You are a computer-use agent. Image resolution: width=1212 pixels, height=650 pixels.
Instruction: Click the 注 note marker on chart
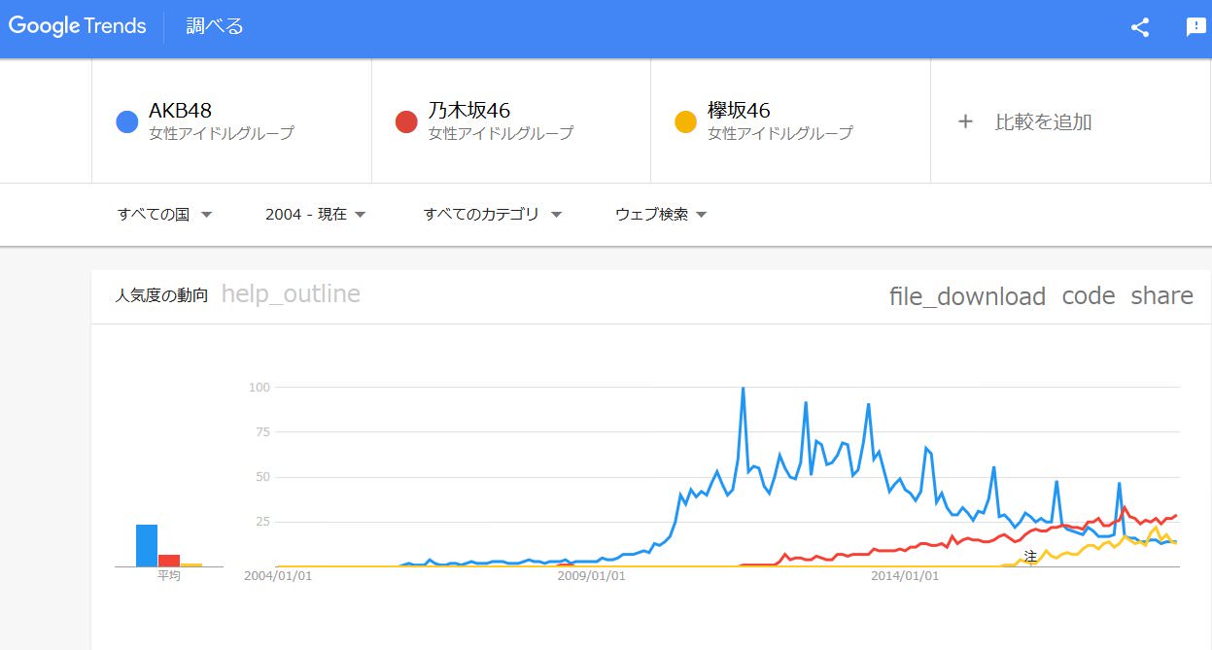pyautogui.click(x=1030, y=557)
